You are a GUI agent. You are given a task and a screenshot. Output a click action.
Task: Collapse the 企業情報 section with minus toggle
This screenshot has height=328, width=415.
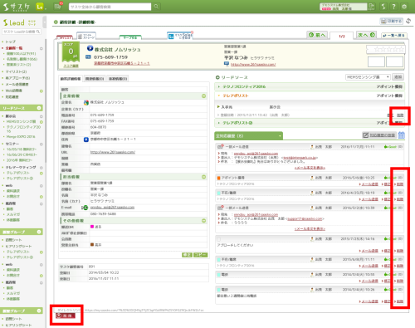coord(203,96)
